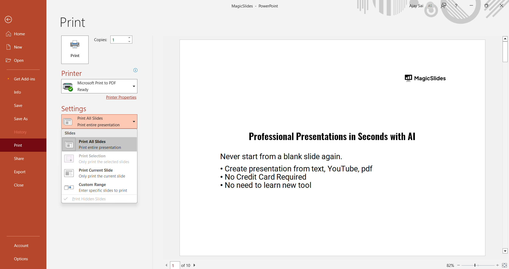Increase the number of copies
Screen dimensions: 509x269
click(x=129, y=38)
